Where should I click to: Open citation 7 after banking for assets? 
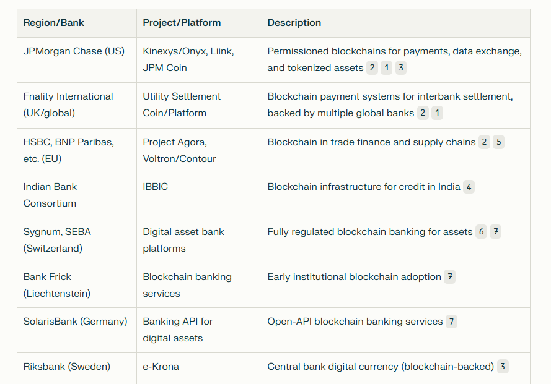click(x=495, y=232)
